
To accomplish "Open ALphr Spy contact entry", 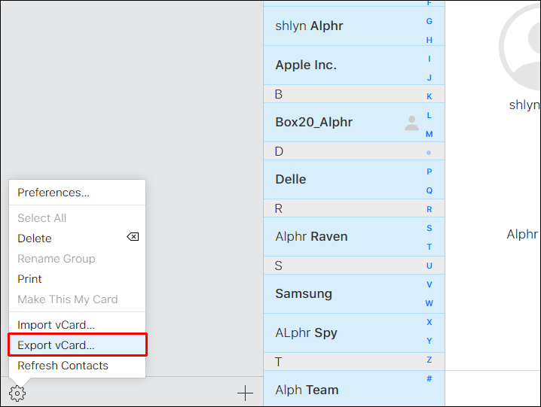I will click(x=306, y=333).
